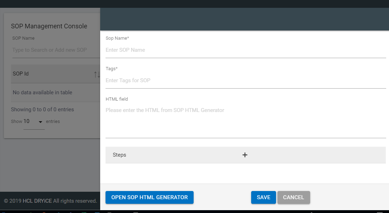389x213 pixels.
Task: Click the plus icon in Steps bar
Action: 245,155
